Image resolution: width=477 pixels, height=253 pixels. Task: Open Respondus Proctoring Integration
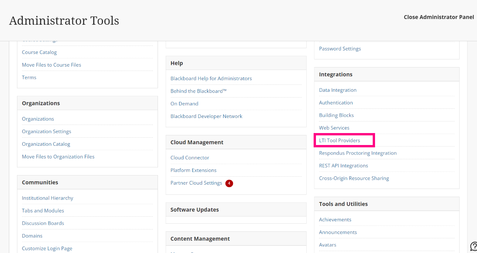pos(358,153)
